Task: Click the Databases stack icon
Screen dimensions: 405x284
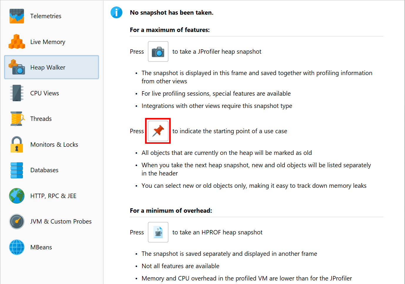Action: [17, 170]
